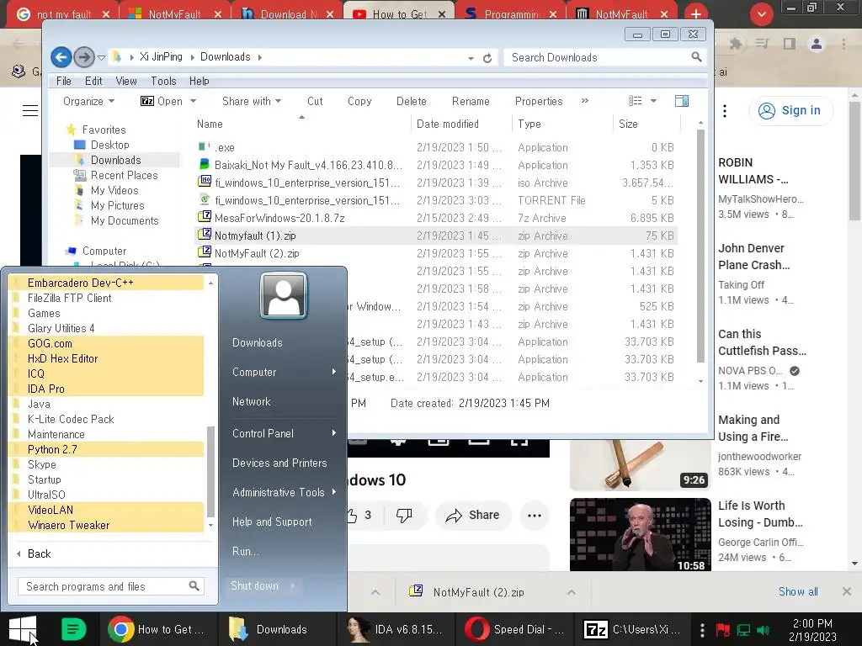The image size is (862, 646).
Task: Switch to Chrome 'How to Get' taskbar button
Action: [x=157, y=629]
